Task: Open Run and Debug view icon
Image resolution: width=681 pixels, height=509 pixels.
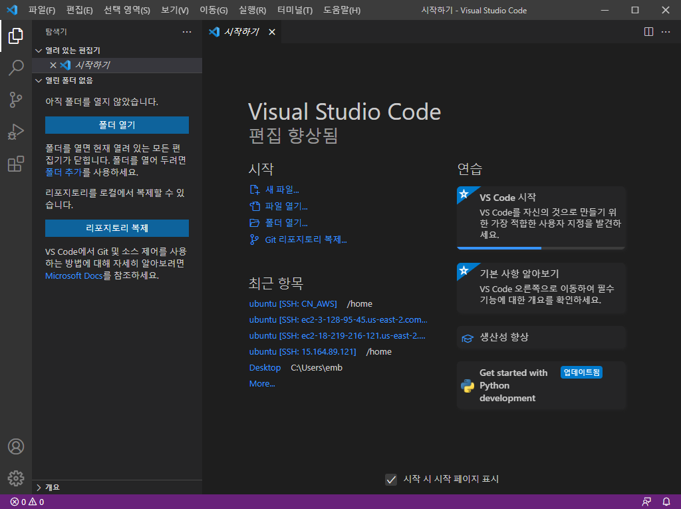Action: [x=16, y=132]
